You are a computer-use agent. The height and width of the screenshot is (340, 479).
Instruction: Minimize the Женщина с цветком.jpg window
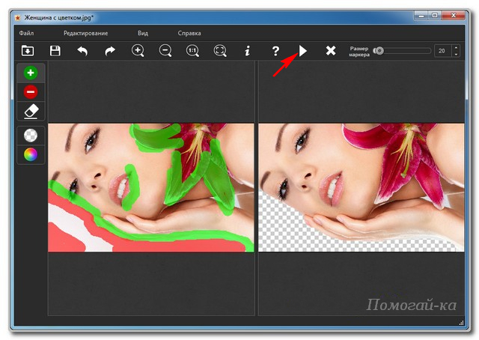coord(421,15)
